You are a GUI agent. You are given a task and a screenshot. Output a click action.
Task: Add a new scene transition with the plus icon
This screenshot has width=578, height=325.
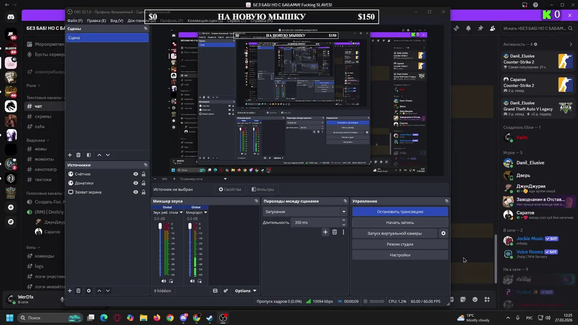325,232
